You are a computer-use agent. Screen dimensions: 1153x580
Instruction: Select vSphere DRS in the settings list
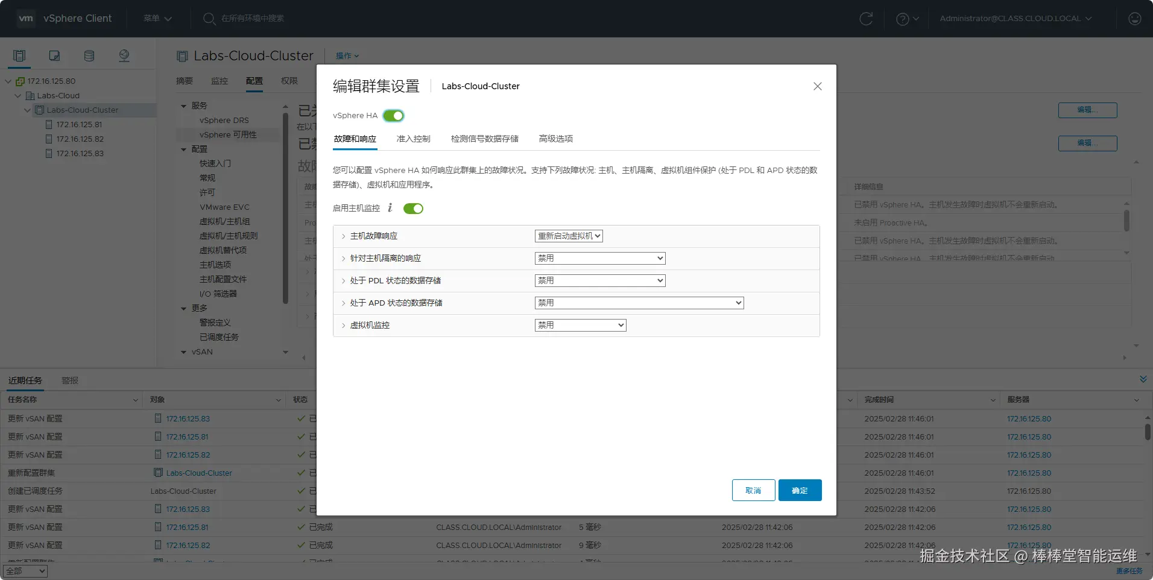click(224, 121)
